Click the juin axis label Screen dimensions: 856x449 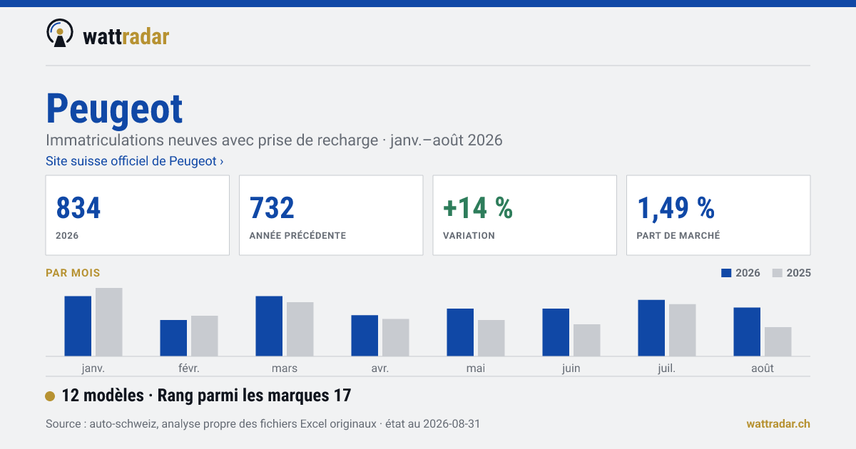pos(571,368)
